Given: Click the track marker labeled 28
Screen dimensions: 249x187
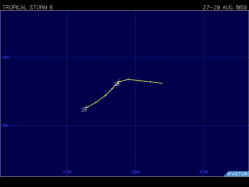Looking at the screenshot, I should pyautogui.click(x=119, y=82).
